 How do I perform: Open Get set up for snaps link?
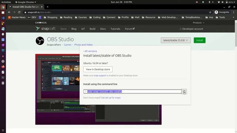(x=111, y=98)
